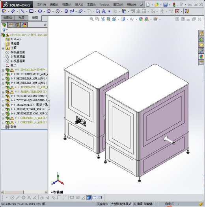Toggle the four view viewport button

coord(100,198)
